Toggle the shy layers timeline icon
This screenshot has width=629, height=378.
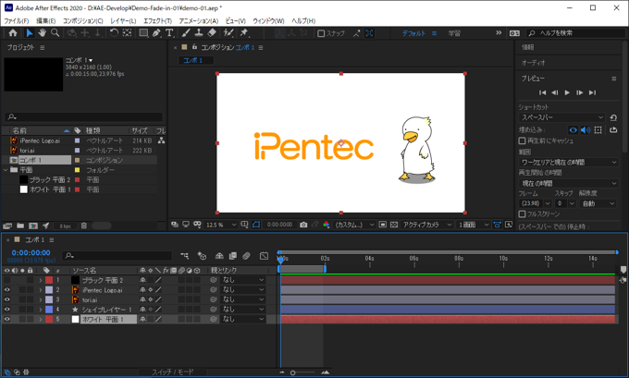[x=219, y=256]
